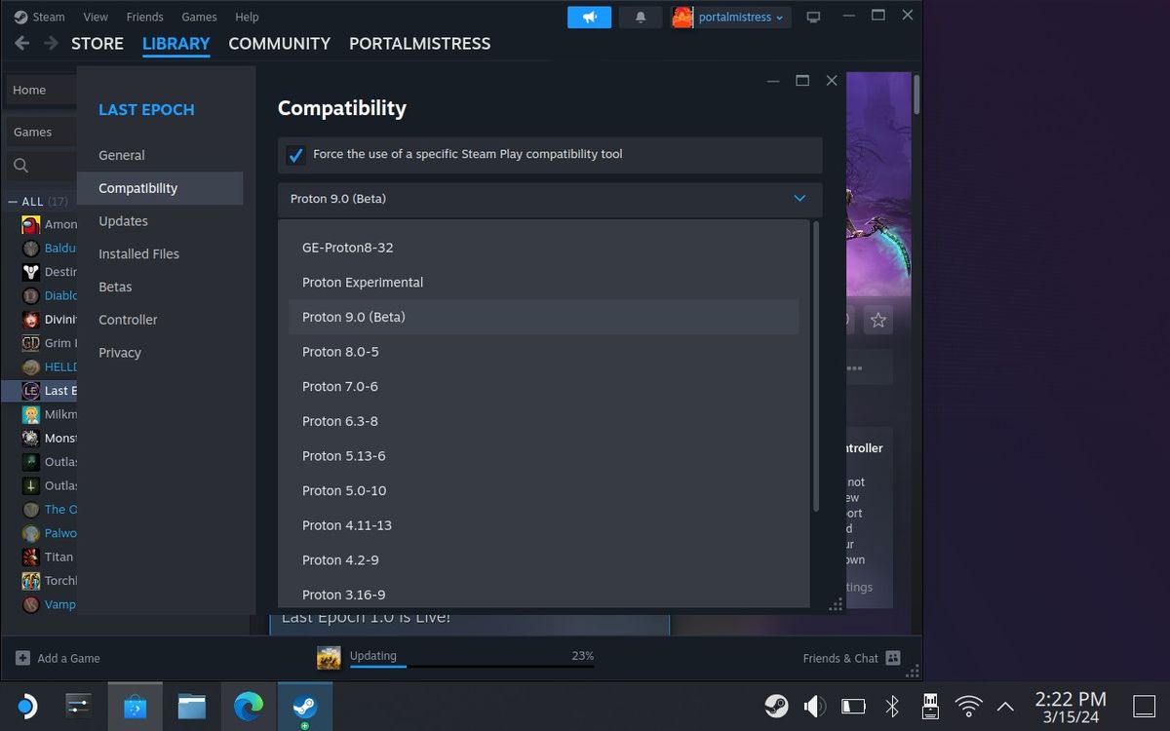Open the General settings tab

point(160,155)
